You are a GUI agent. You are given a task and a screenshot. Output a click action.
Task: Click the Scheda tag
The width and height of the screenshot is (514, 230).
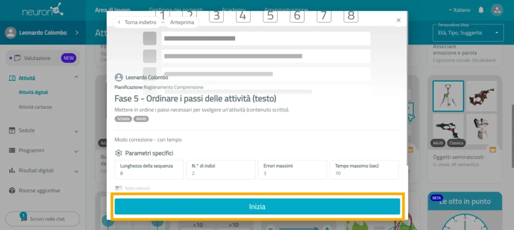123,119
